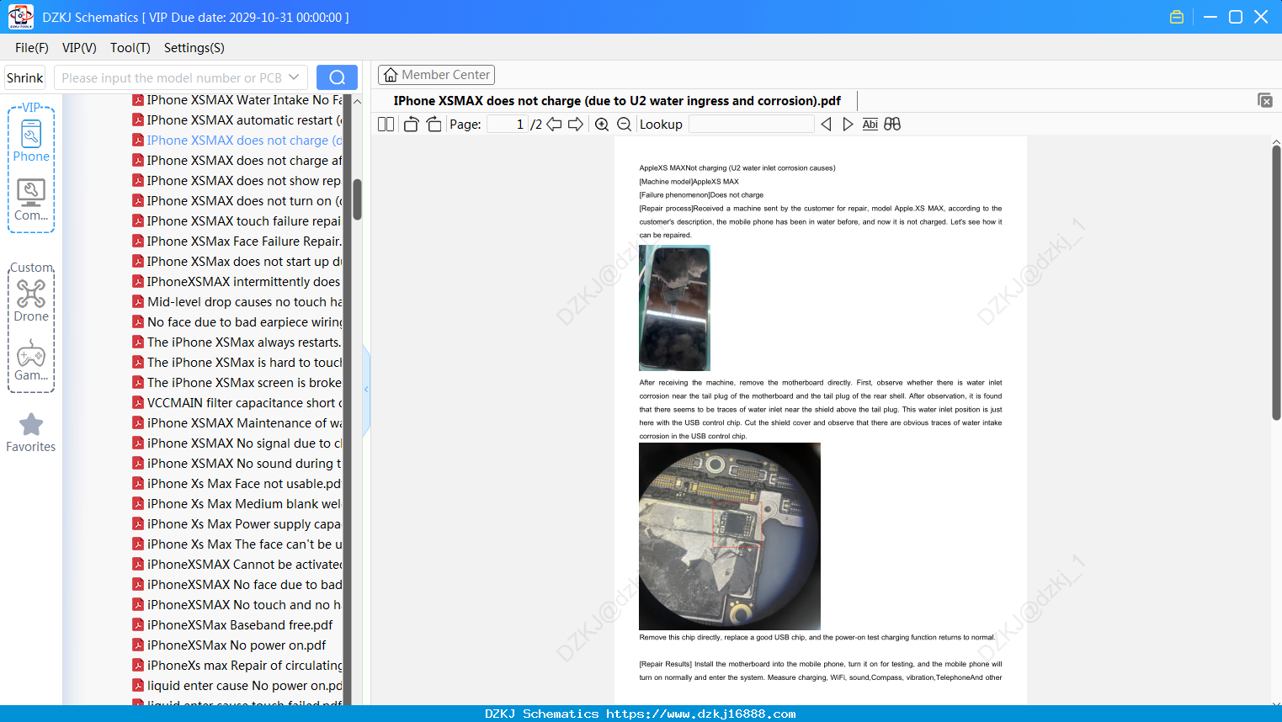Zoom in on the PDF document
Image resolution: width=1282 pixels, height=722 pixels.
602,125
